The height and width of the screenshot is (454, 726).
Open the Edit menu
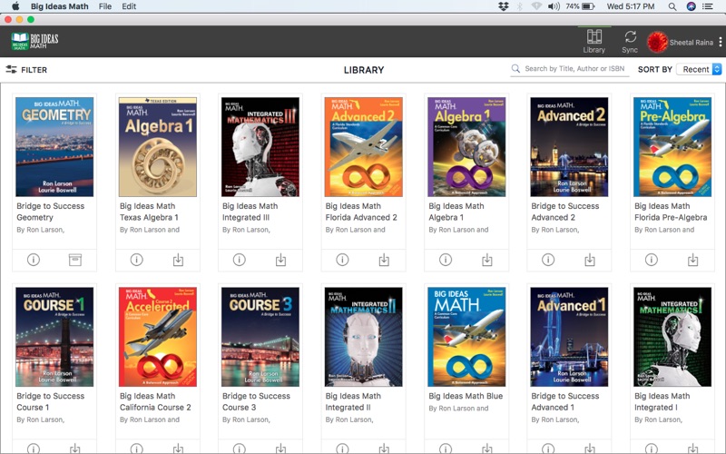click(129, 6)
